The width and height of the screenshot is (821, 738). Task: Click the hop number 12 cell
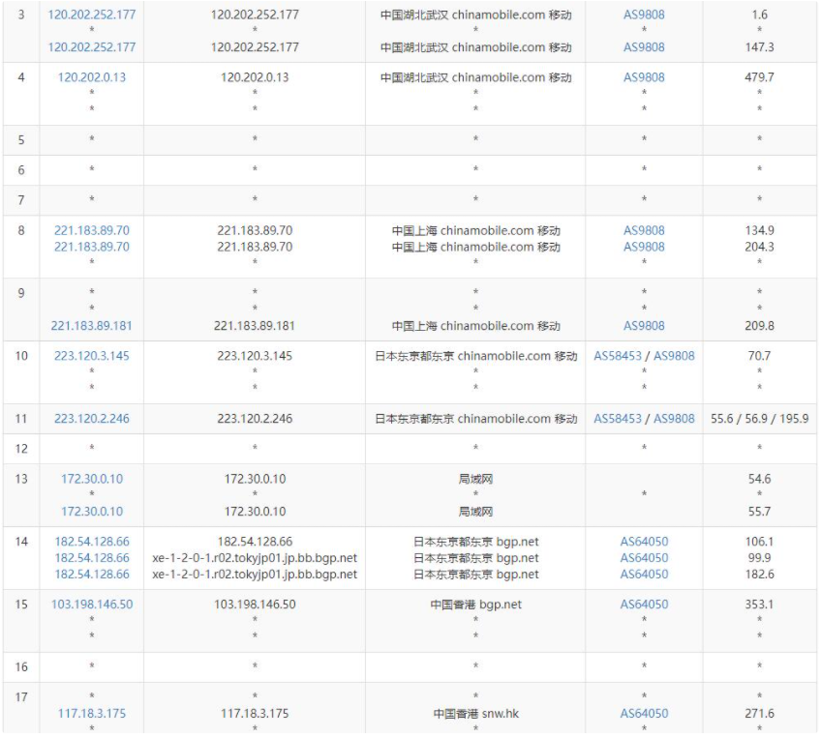[x=21, y=449]
